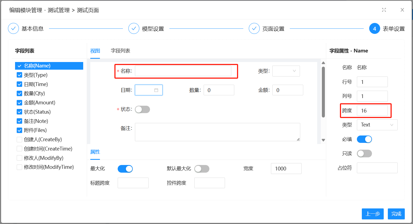Open the 类型 Text dropdown in field properties
Image resolution: width=413 pixels, height=224 pixels.
point(377,125)
